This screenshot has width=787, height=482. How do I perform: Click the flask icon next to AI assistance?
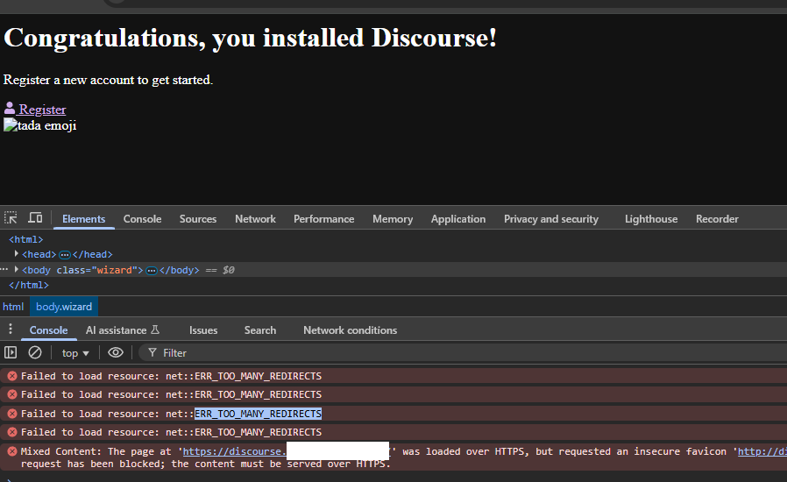pyautogui.click(x=155, y=330)
